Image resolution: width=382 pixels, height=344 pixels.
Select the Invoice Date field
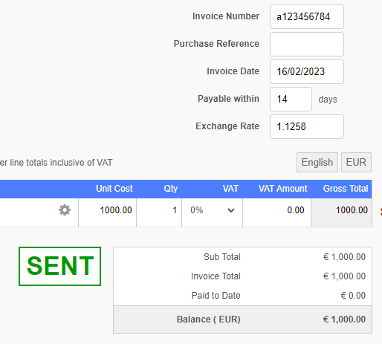[307, 71]
